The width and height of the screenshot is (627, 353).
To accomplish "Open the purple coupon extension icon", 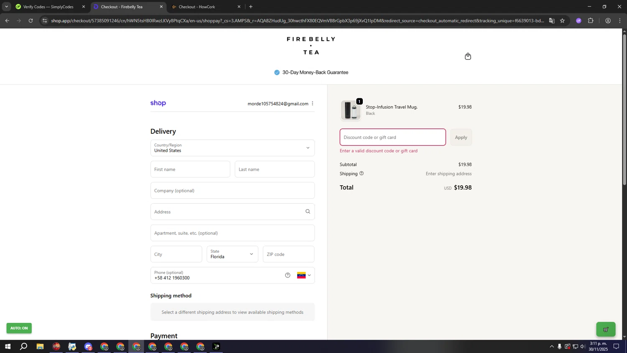I will 579,20.
